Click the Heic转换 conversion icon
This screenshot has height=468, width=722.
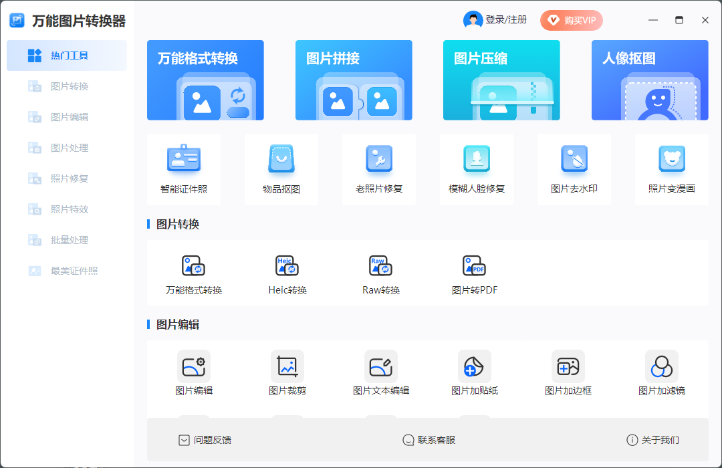tap(287, 266)
